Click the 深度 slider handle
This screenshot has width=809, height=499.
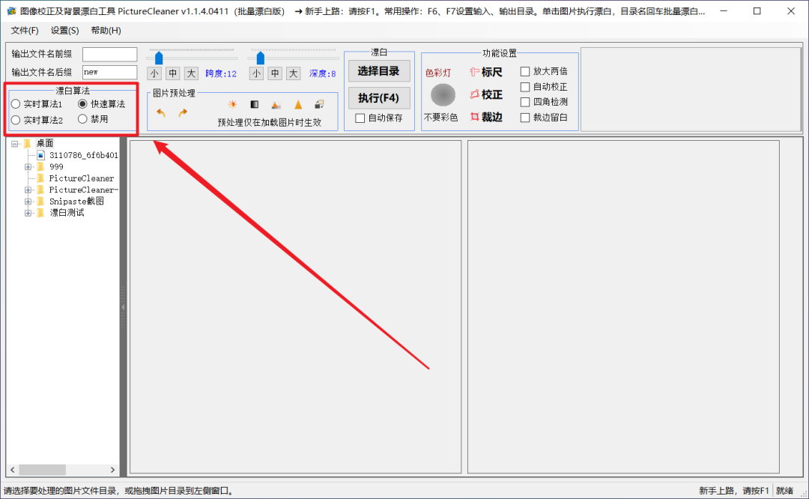(261, 58)
